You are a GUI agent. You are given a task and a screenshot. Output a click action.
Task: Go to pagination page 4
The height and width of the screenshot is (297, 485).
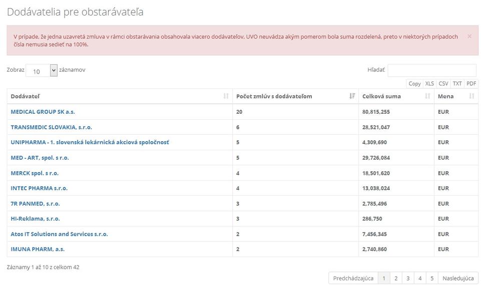[420, 278]
